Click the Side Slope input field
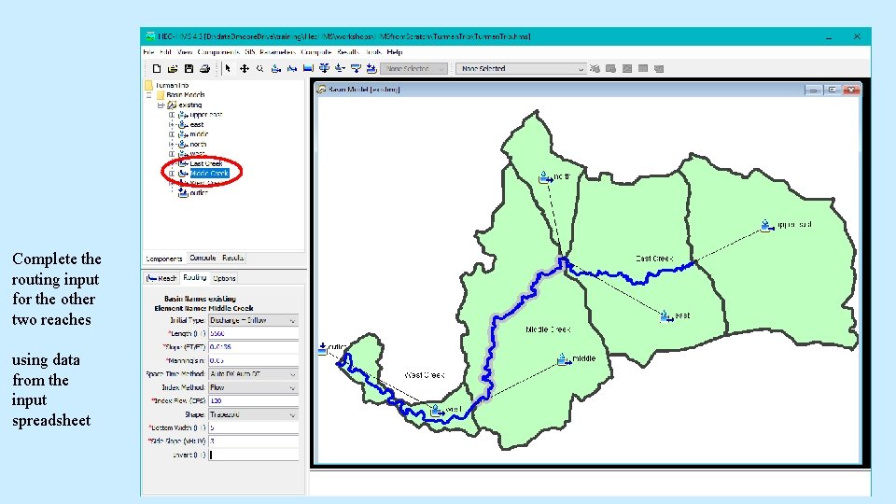This screenshot has height=504, width=896. [253, 441]
